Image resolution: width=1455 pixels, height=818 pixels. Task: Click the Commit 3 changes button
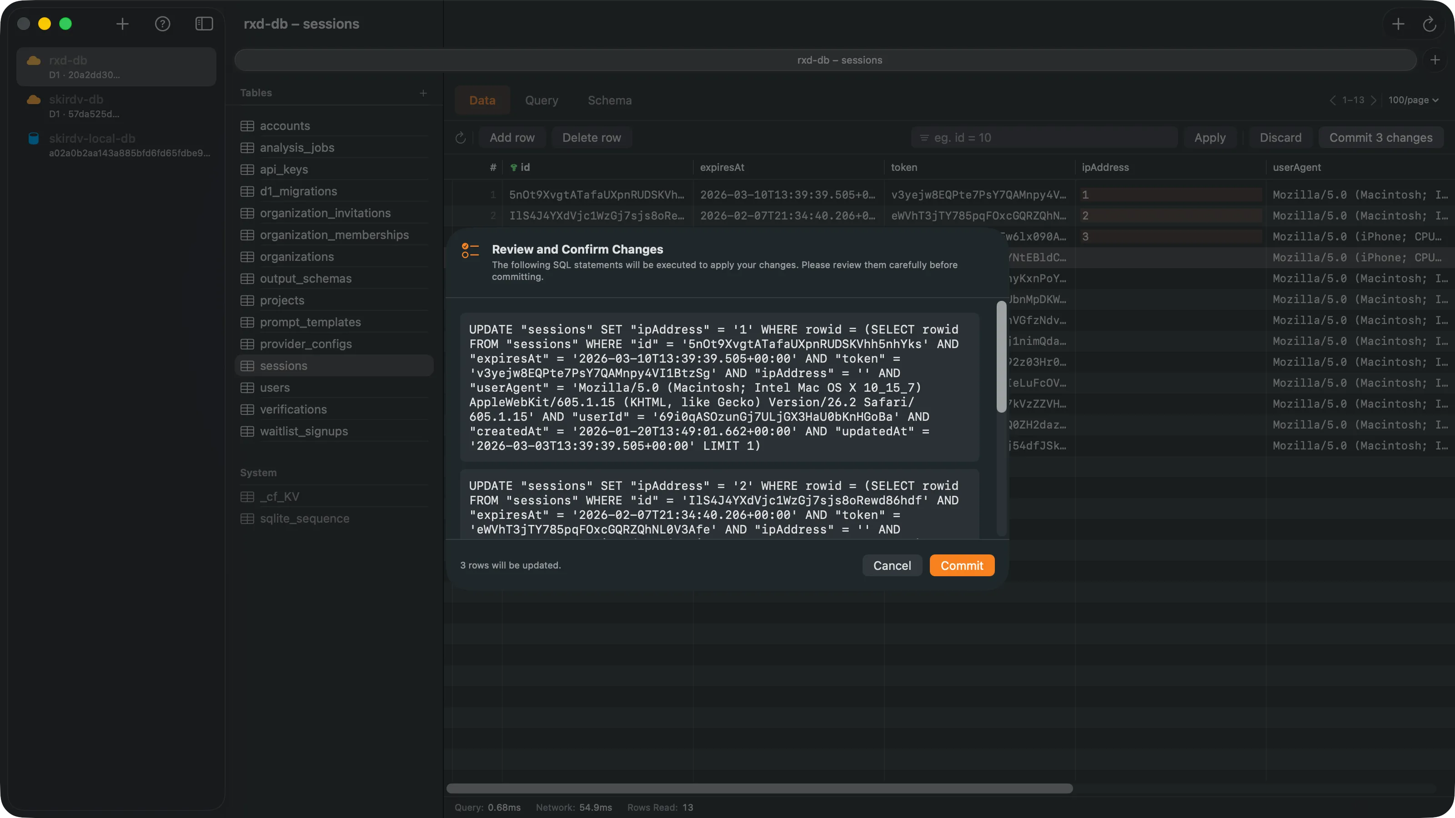1381,137
